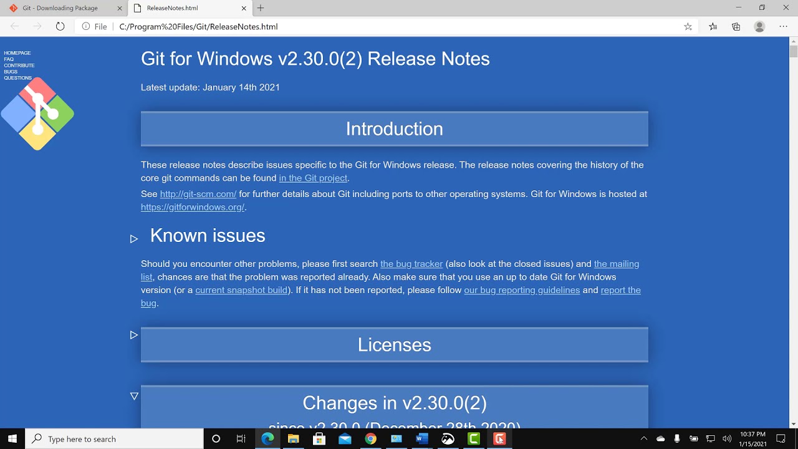Add this page to favorites star
This screenshot has width=798, height=449.
[688, 27]
